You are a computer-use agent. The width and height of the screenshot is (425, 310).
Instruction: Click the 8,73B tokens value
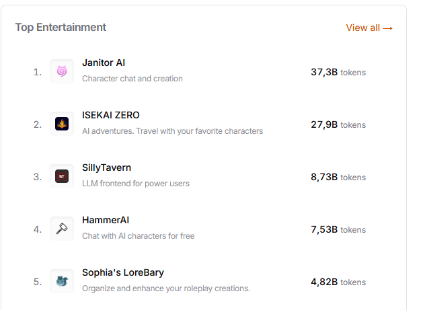[x=338, y=177]
